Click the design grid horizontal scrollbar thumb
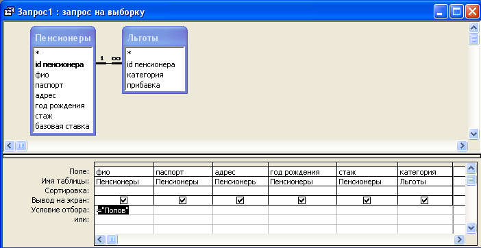 pos(112,239)
